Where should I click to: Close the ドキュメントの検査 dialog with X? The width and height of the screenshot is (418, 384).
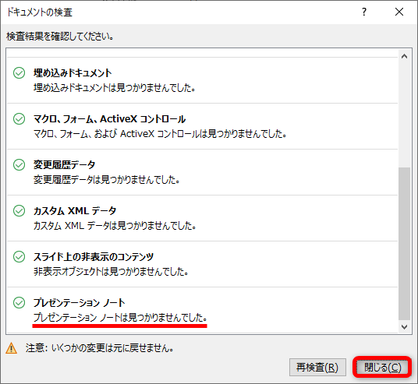[x=399, y=12]
